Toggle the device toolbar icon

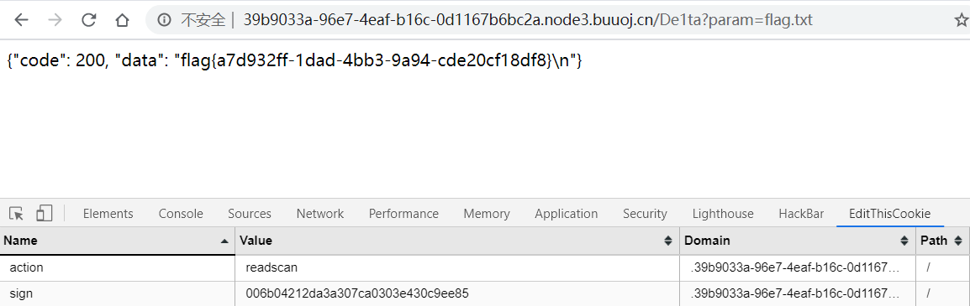click(x=44, y=214)
